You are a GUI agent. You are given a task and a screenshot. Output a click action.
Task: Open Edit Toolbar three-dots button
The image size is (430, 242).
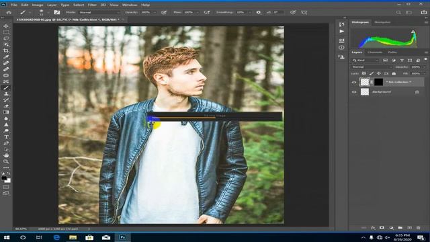[6, 167]
